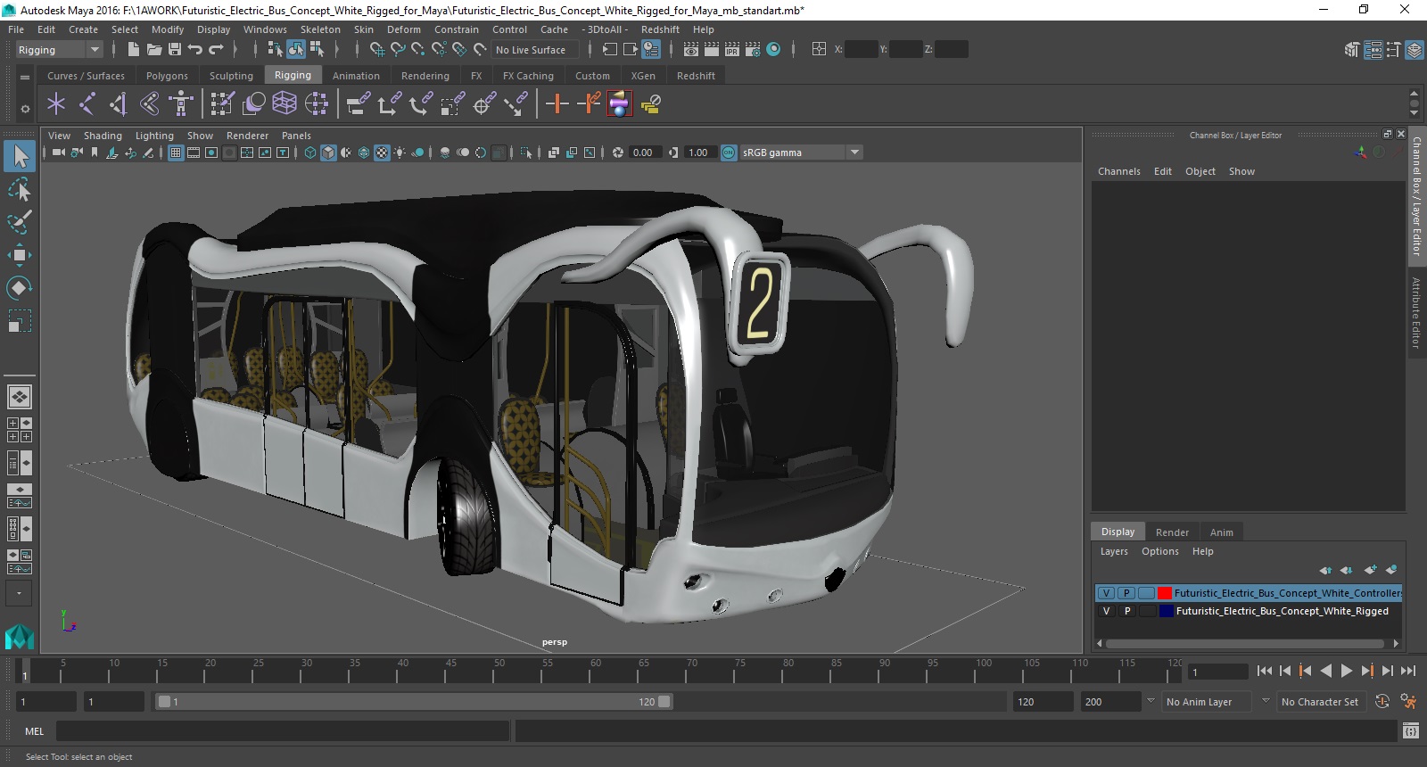Open the Skeleton menu
This screenshot has width=1427, height=767.
319,29
